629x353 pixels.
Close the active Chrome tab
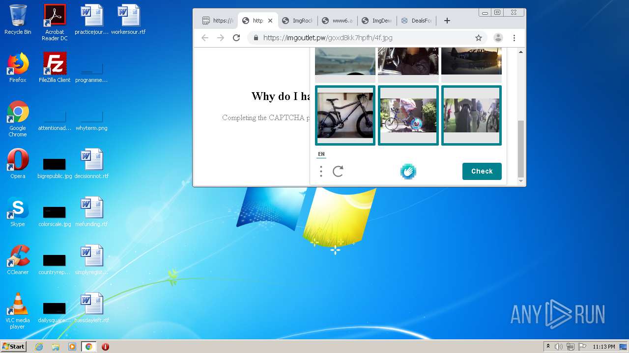pyautogui.click(x=270, y=21)
